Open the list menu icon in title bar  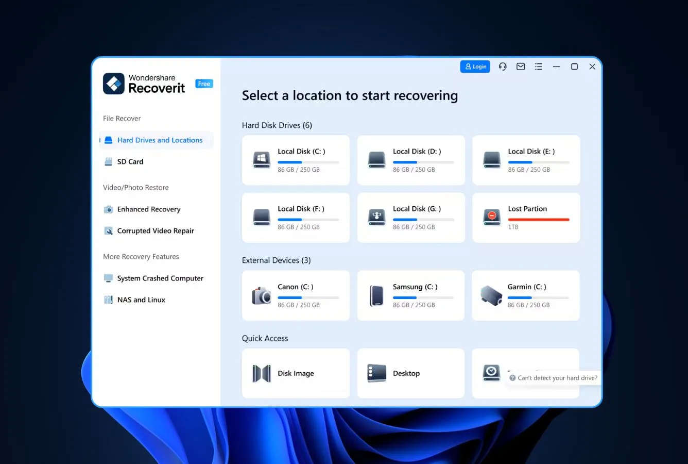(x=539, y=67)
